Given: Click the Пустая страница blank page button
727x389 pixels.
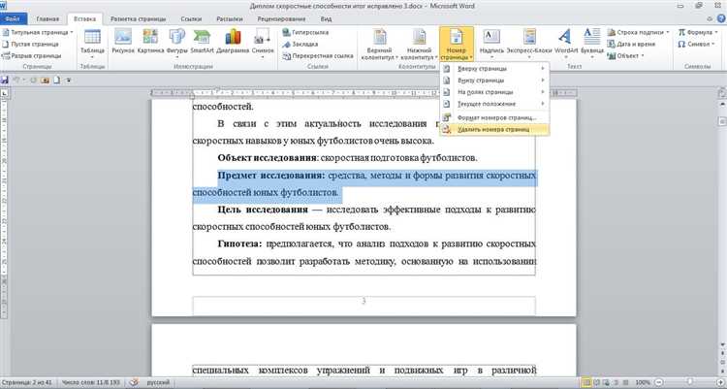Looking at the screenshot, I should (x=31, y=44).
